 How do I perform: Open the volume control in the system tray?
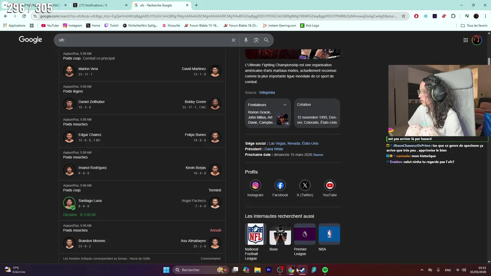(464, 270)
